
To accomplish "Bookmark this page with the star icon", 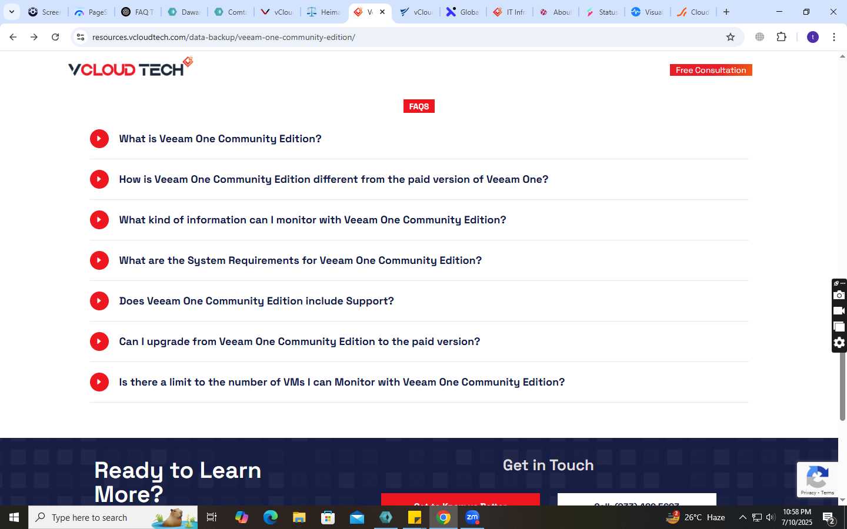I will 731,37.
